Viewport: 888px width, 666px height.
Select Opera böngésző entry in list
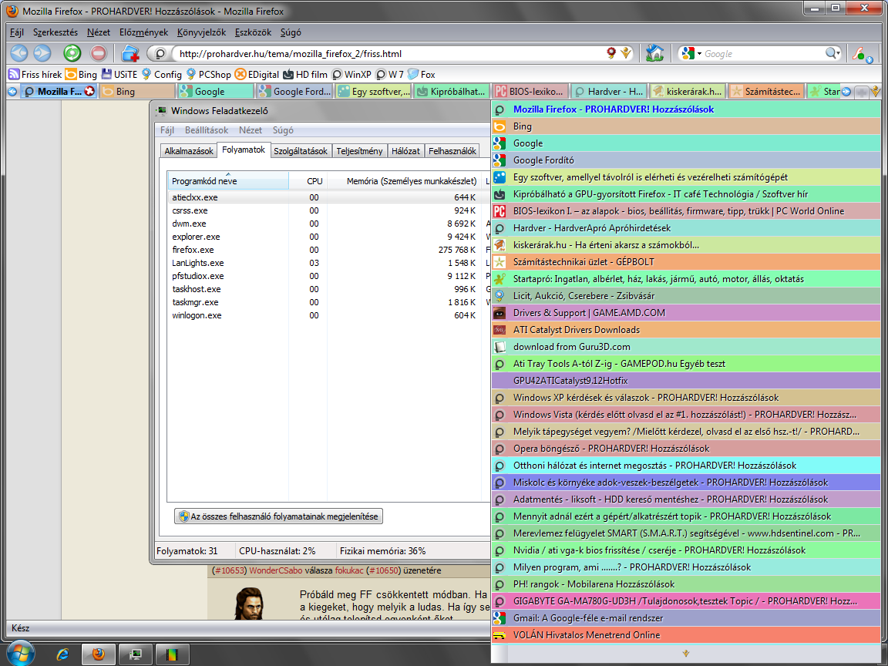point(686,449)
